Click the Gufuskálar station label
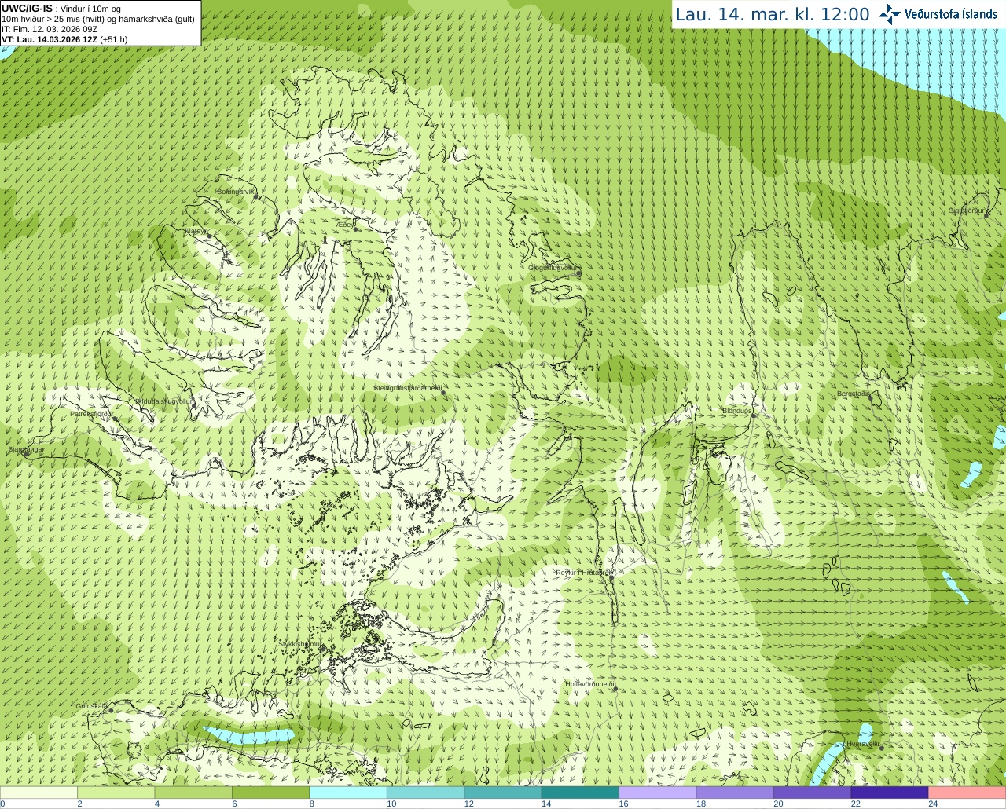The width and height of the screenshot is (1006, 809). (x=92, y=706)
